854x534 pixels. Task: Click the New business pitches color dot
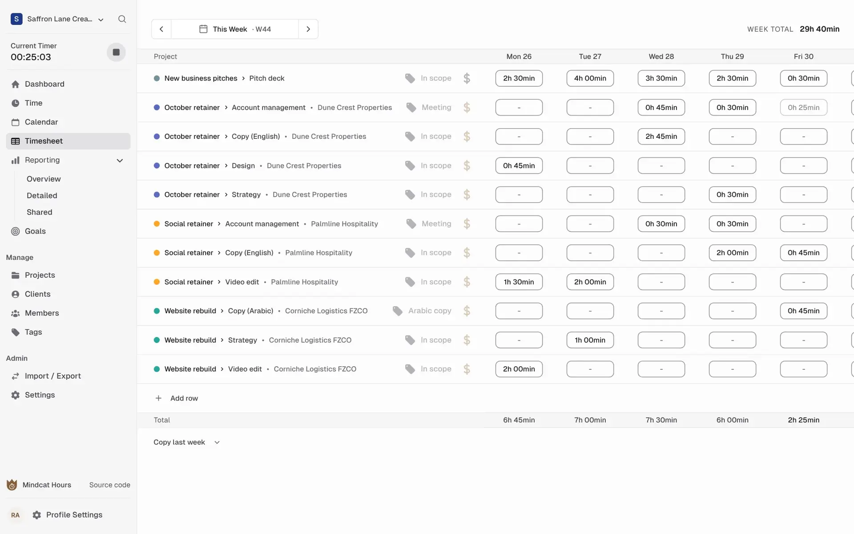pyautogui.click(x=157, y=78)
